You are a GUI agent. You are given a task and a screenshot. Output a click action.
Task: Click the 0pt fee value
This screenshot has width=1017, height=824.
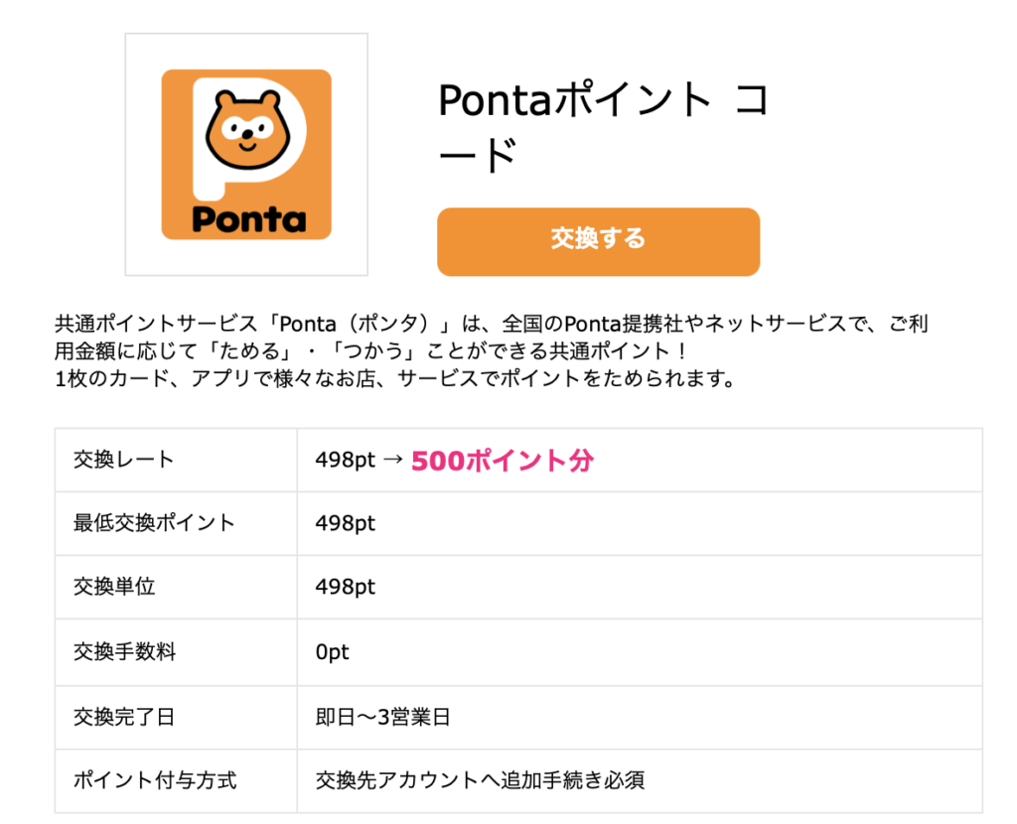(332, 651)
